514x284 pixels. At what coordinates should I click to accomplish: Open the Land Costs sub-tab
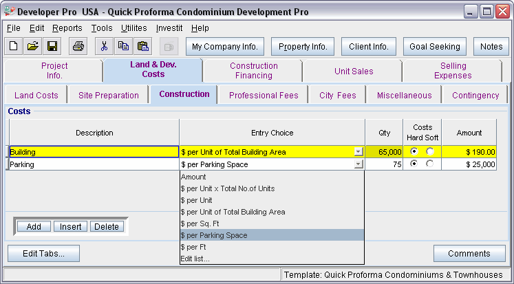point(36,96)
